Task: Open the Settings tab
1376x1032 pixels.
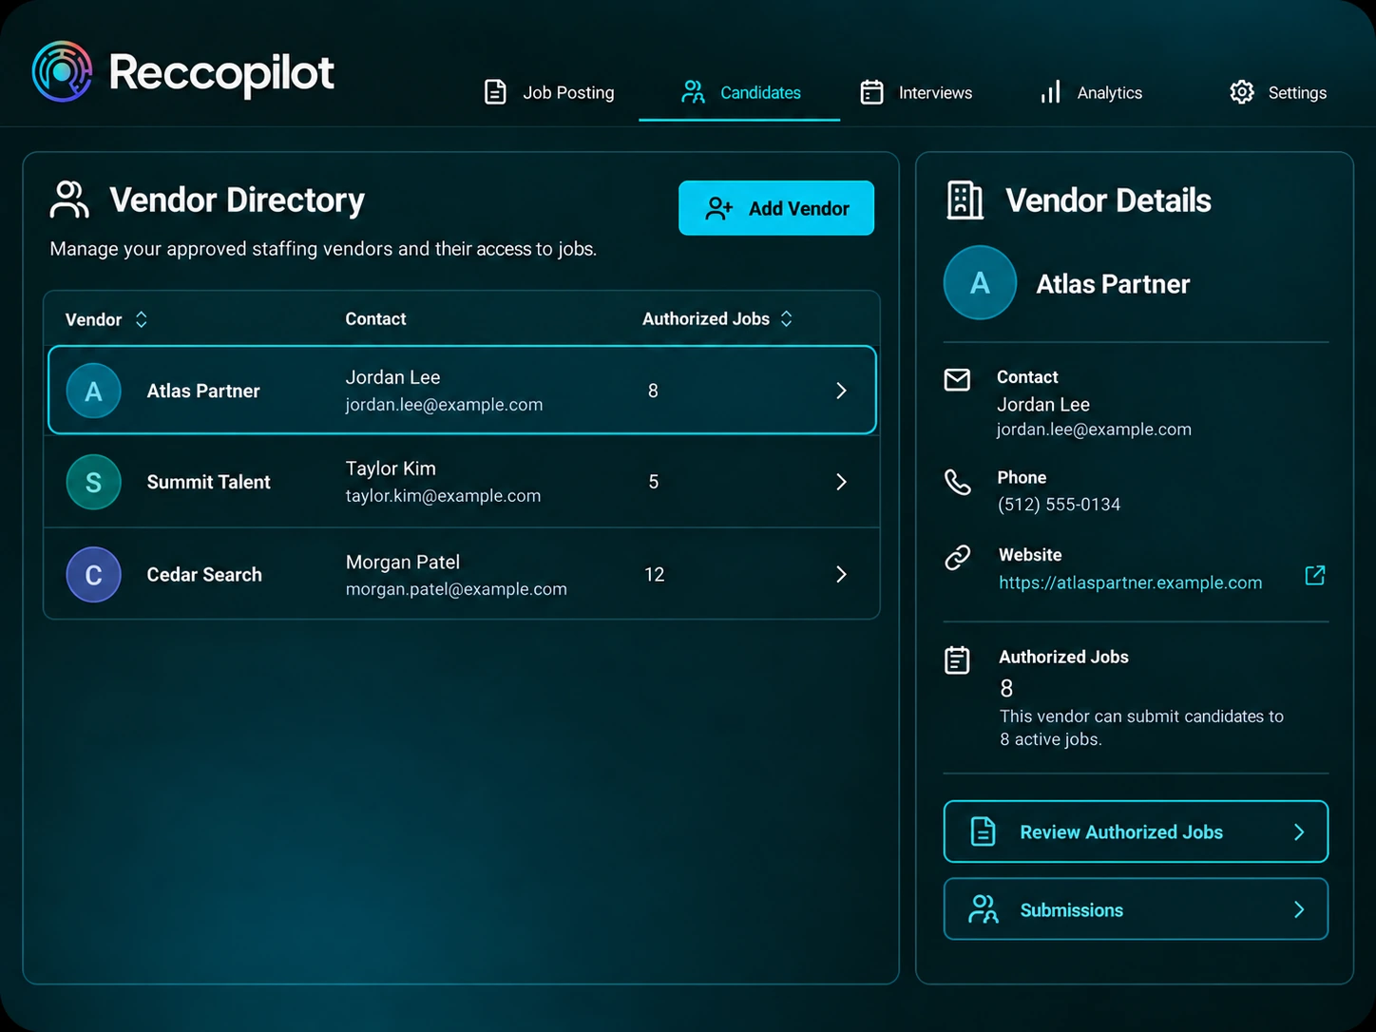Action: pyautogui.click(x=1278, y=92)
